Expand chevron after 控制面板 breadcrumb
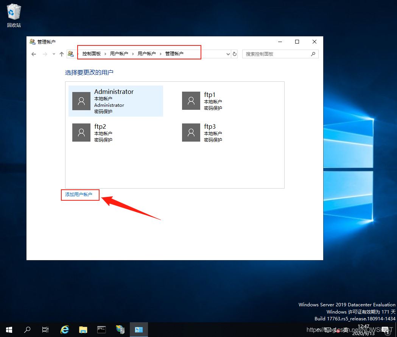 tap(106, 54)
